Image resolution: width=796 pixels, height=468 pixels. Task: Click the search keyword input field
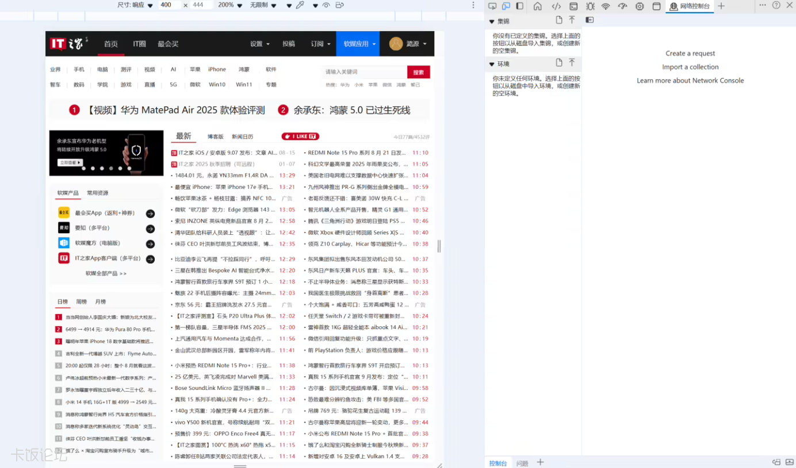(x=365, y=72)
